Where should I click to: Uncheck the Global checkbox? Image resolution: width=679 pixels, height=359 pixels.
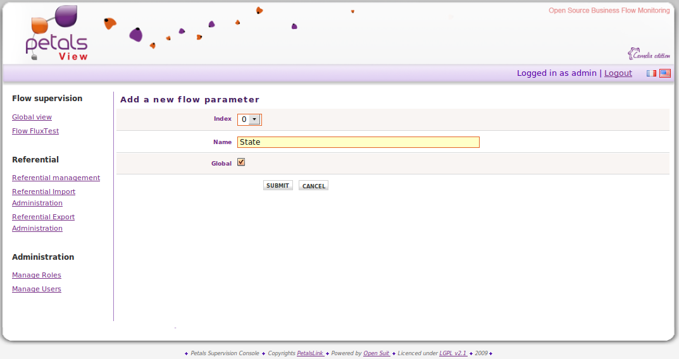(x=241, y=162)
